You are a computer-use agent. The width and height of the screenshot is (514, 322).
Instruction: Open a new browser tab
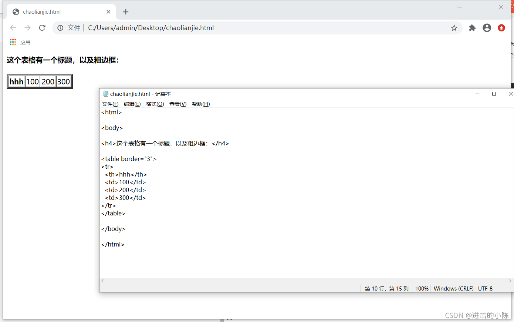[x=126, y=12]
